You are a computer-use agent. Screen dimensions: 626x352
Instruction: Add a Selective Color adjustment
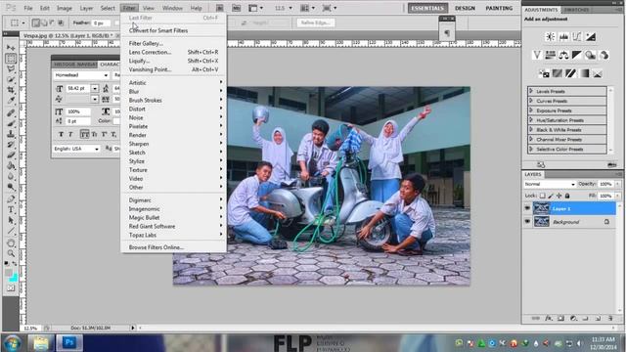[598, 73]
